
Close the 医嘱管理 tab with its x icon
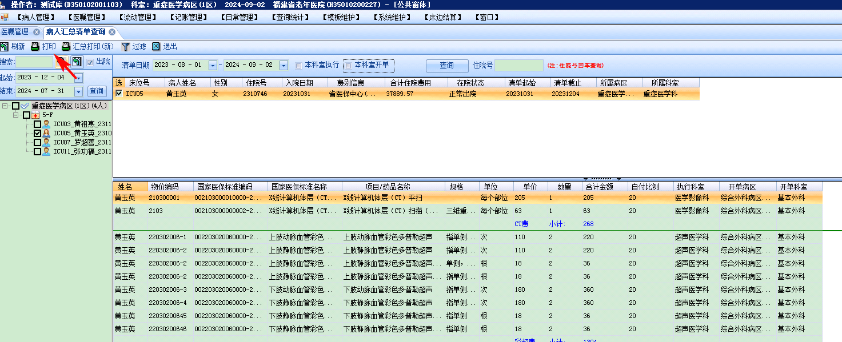(37, 32)
